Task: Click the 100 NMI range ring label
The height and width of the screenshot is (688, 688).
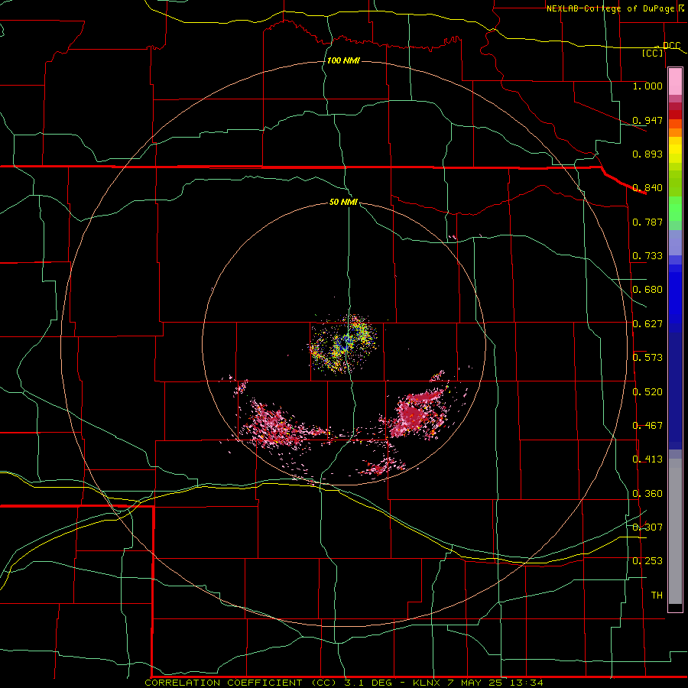Action: pyautogui.click(x=343, y=60)
